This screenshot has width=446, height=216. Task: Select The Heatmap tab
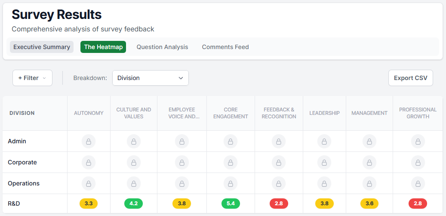[x=103, y=47]
